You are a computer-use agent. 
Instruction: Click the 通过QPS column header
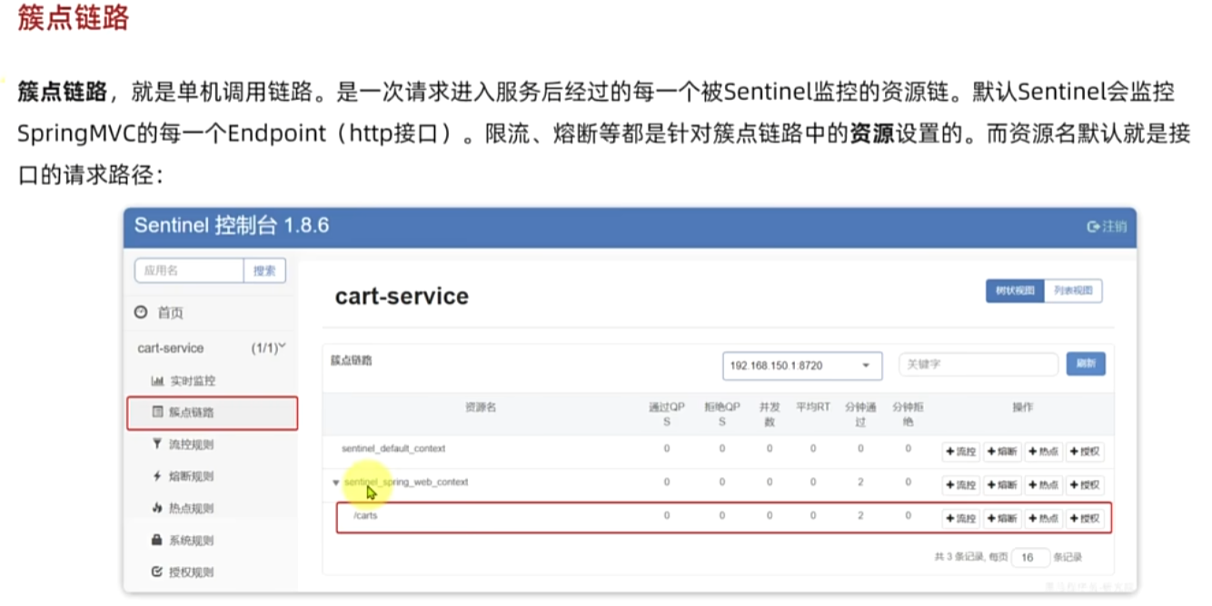[666, 415]
